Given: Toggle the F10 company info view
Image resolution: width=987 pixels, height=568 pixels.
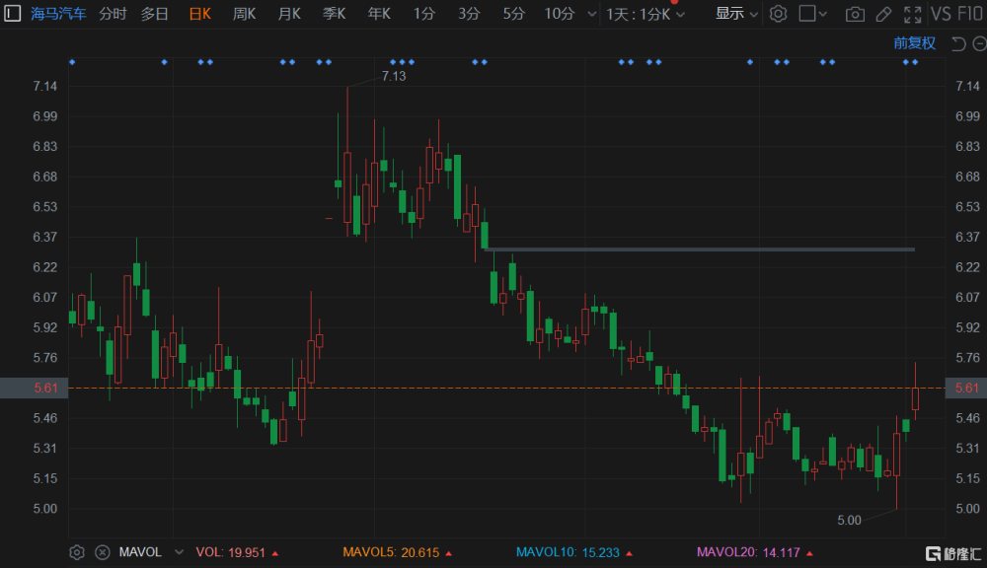Looking at the screenshot, I should (x=971, y=14).
